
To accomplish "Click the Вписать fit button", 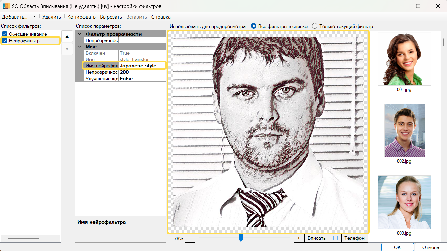I will pyautogui.click(x=317, y=238).
